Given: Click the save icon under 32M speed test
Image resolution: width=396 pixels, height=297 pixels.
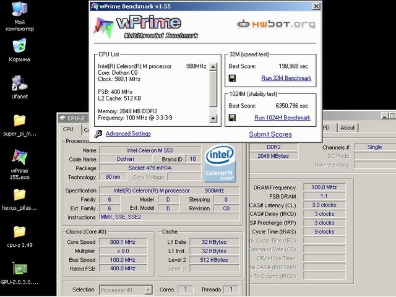Looking at the screenshot, I should coord(232,78).
